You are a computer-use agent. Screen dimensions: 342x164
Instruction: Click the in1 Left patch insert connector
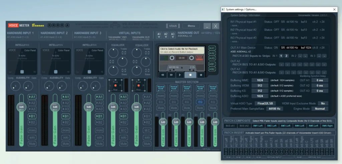pyautogui.click(x=225, y=151)
